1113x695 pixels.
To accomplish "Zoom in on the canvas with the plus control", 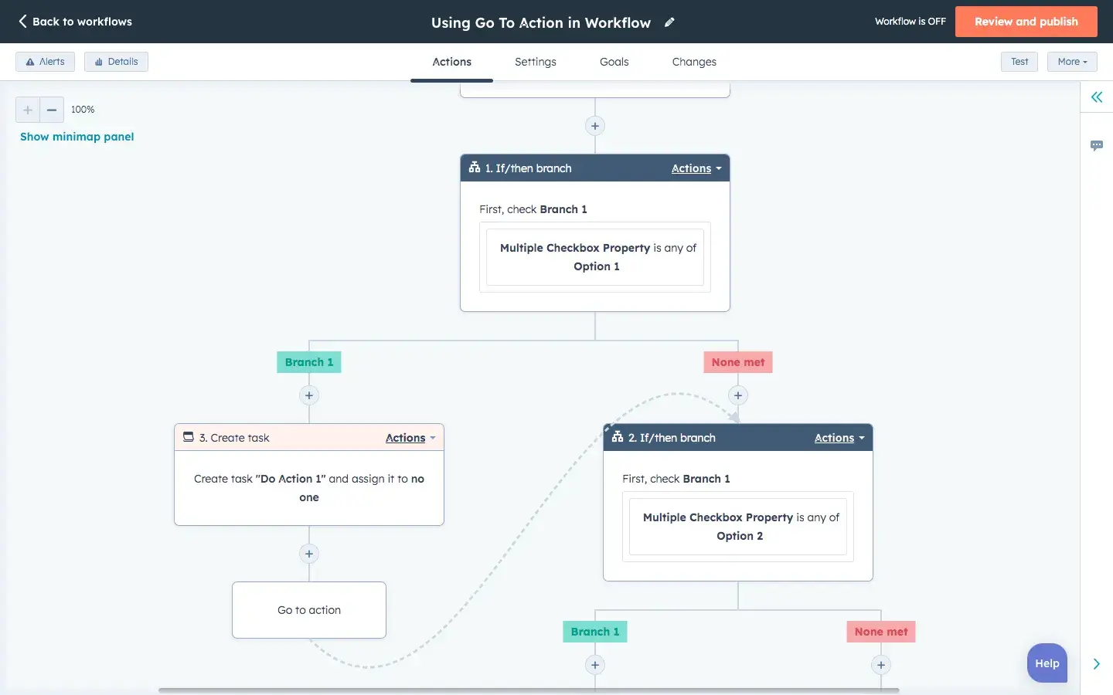I will [27, 110].
